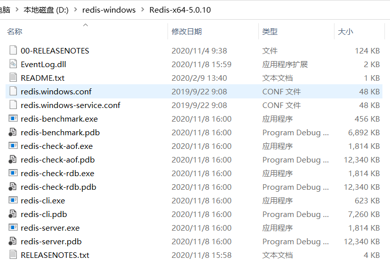
Task: Click the date 2020/2/9 13:40
Action: coord(199,78)
